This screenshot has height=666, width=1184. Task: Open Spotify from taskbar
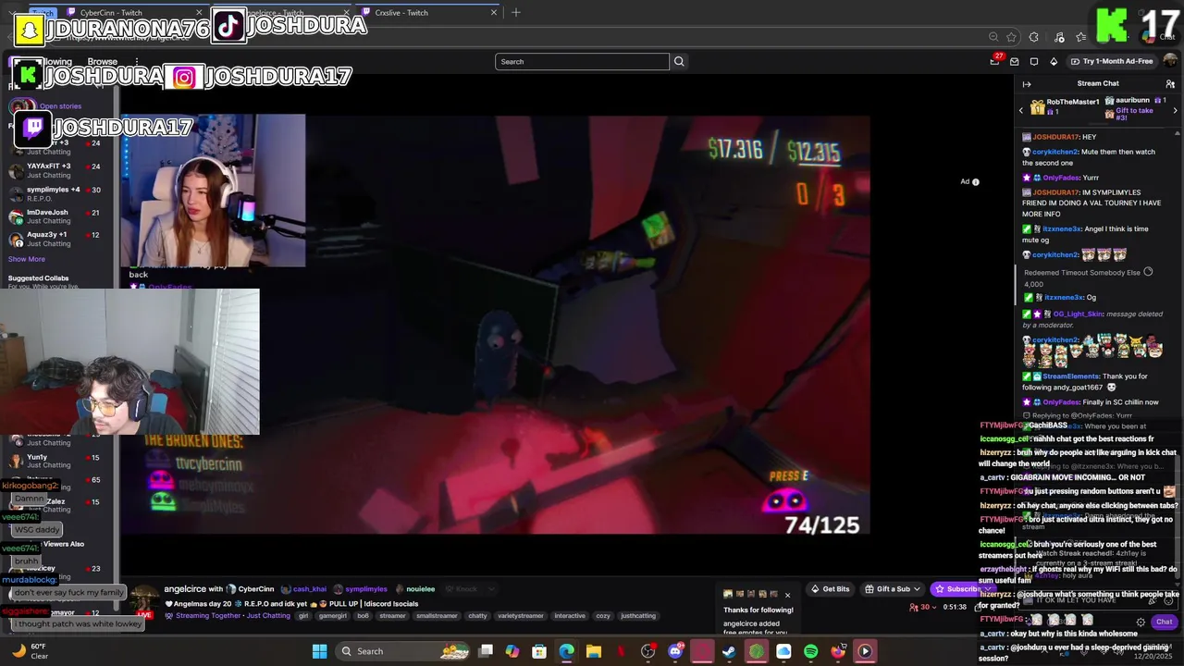(x=811, y=651)
